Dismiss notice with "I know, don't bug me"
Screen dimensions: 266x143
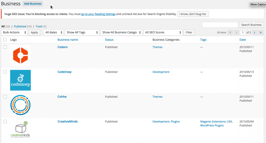pos(193,14)
